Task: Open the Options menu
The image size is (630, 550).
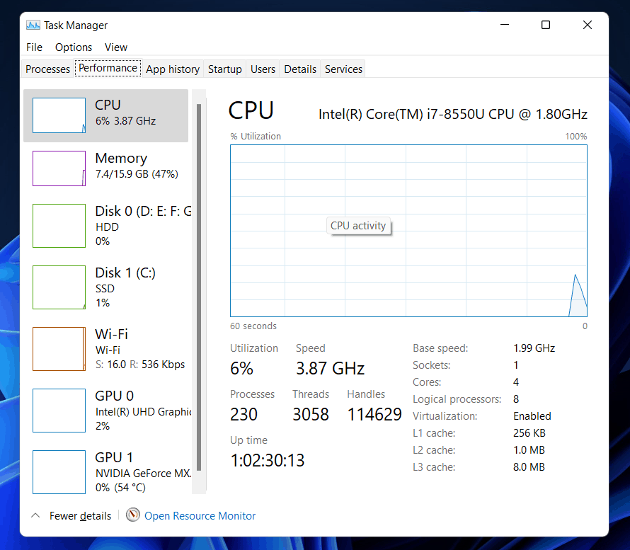Action: click(74, 47)
